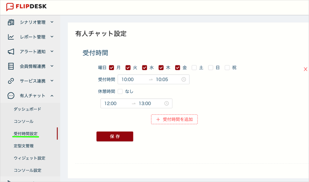
Task: Select 受付時間設定 submenu item
Action: click(26, 134)
